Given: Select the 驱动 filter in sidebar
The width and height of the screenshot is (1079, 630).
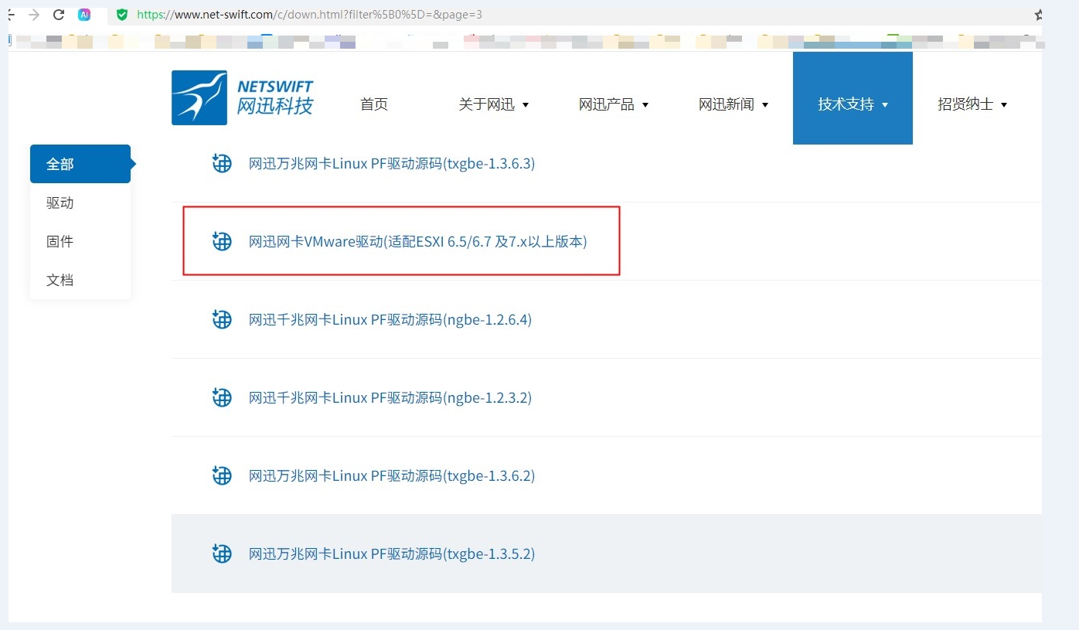Looking at the screenshot, I should (60, 203).
